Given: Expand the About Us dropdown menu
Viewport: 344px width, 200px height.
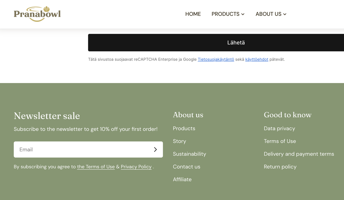Looking at the screenshot, I should [x=271, y=14].
